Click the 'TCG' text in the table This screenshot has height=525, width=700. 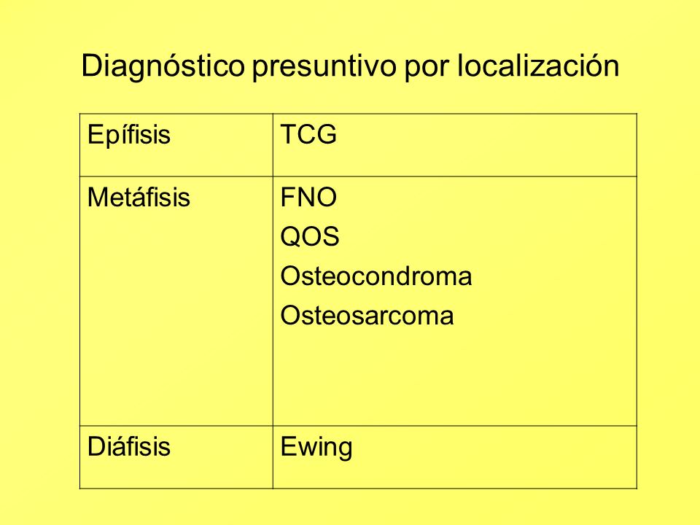(308, 134)
